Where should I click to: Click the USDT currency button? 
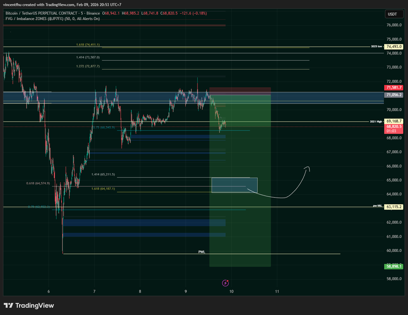394,14
